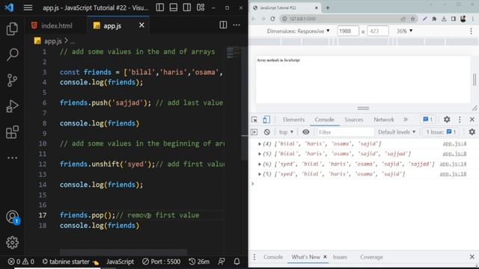The image size is (479, 269).
Task: Toggle secondary side bar layout icon
Action: [x=186, y=7]
